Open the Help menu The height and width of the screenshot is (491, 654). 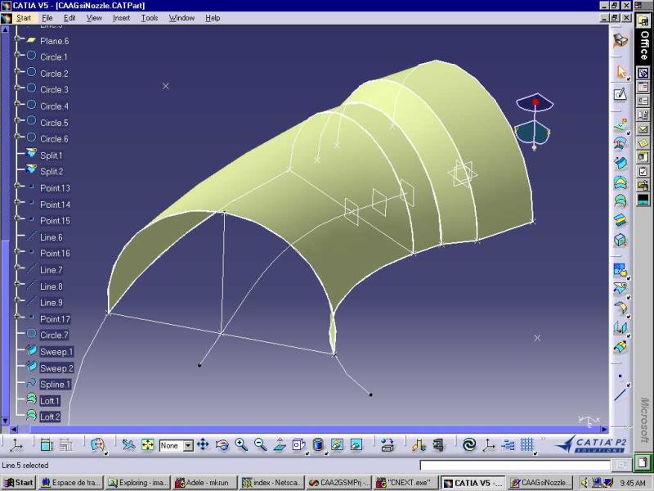point(213,18)
